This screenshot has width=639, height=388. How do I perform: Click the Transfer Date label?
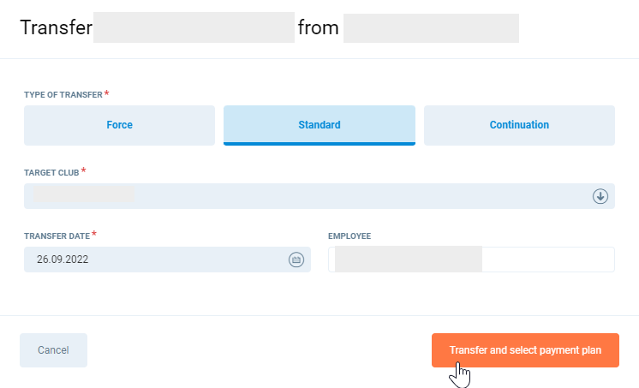coord(56,236)
